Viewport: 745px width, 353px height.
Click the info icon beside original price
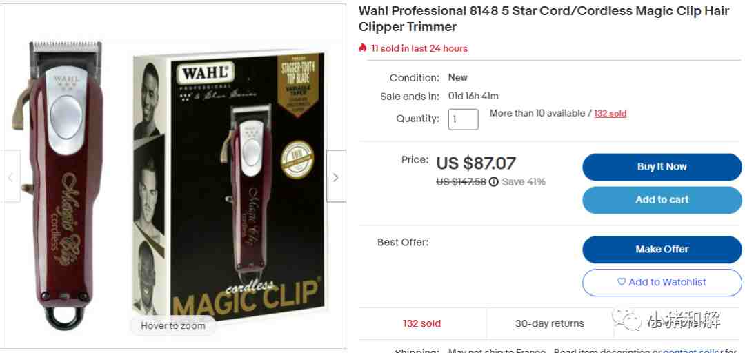(494, 181)
